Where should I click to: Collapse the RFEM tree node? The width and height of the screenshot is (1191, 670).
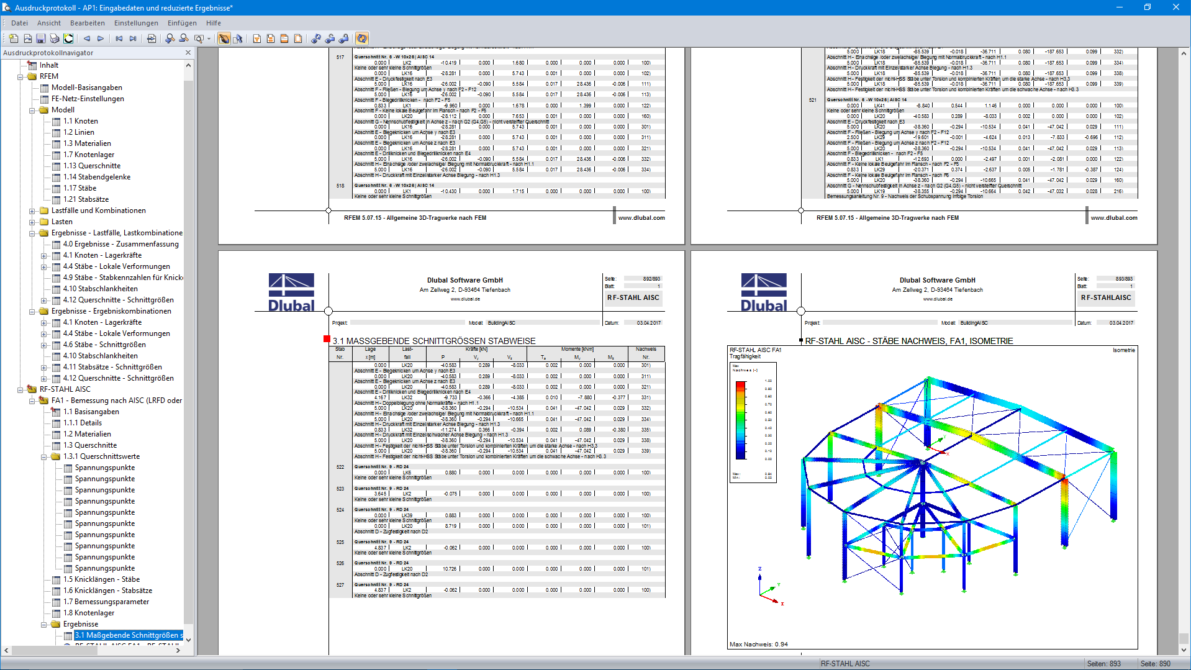coord(20,77)
